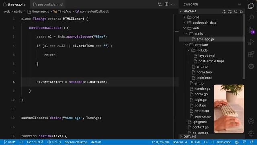Open the Manage gear settings
Viewport: 257px width, 145px height.
tap(251, 133)
